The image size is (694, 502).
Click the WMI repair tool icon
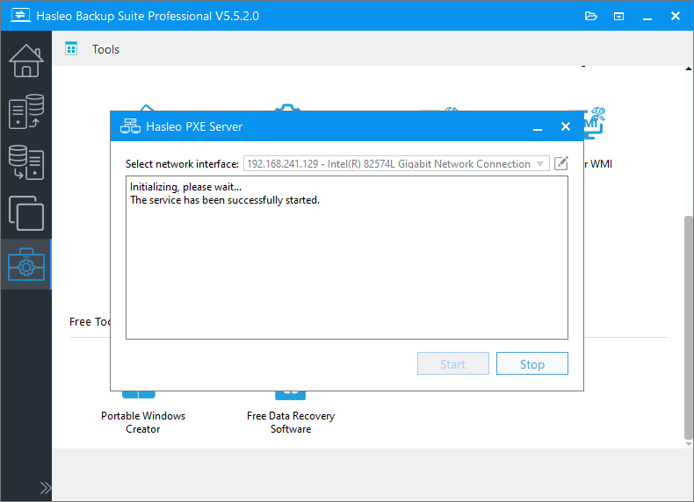pyautogui.click(x=595, y=123)
